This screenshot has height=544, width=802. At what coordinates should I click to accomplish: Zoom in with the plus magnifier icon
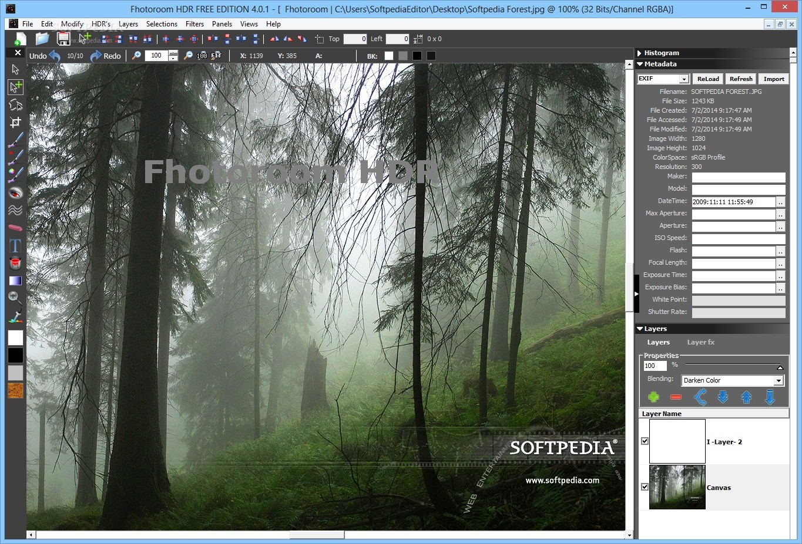click(x=136, y=56)
